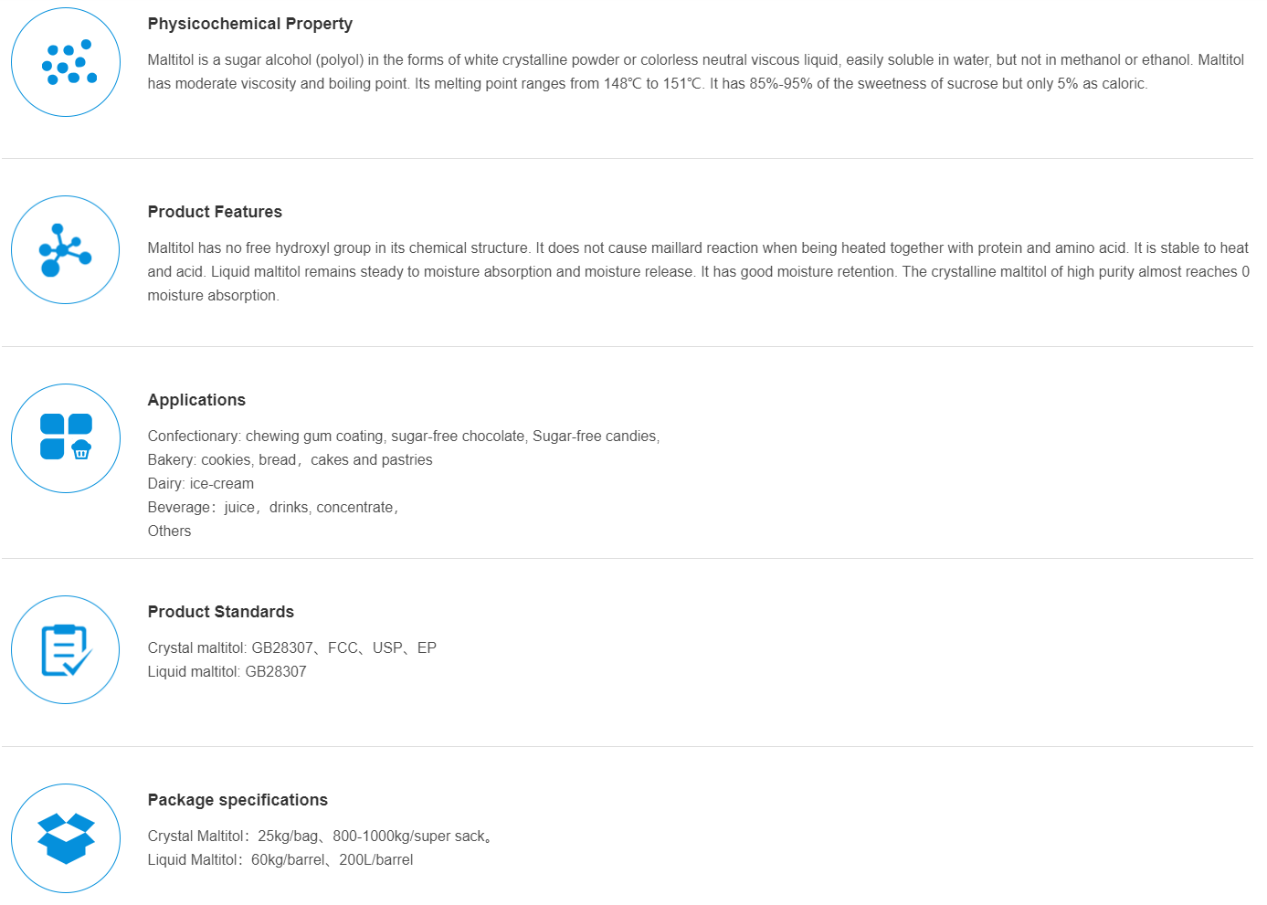Image resolution: width=1267 pixels, height=905 pixels.
Task: Click the Product Features heading
Action: pos(215,212)
